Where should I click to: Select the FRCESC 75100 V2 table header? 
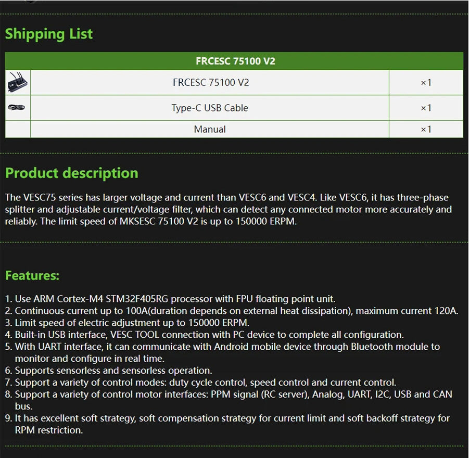click(234, 61)
